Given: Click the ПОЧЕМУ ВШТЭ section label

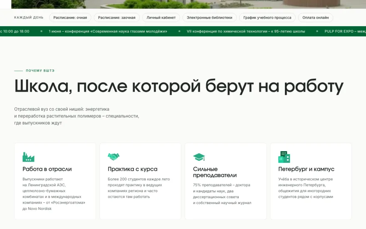Looking at the screenshot, I should [x=40, y=70].
